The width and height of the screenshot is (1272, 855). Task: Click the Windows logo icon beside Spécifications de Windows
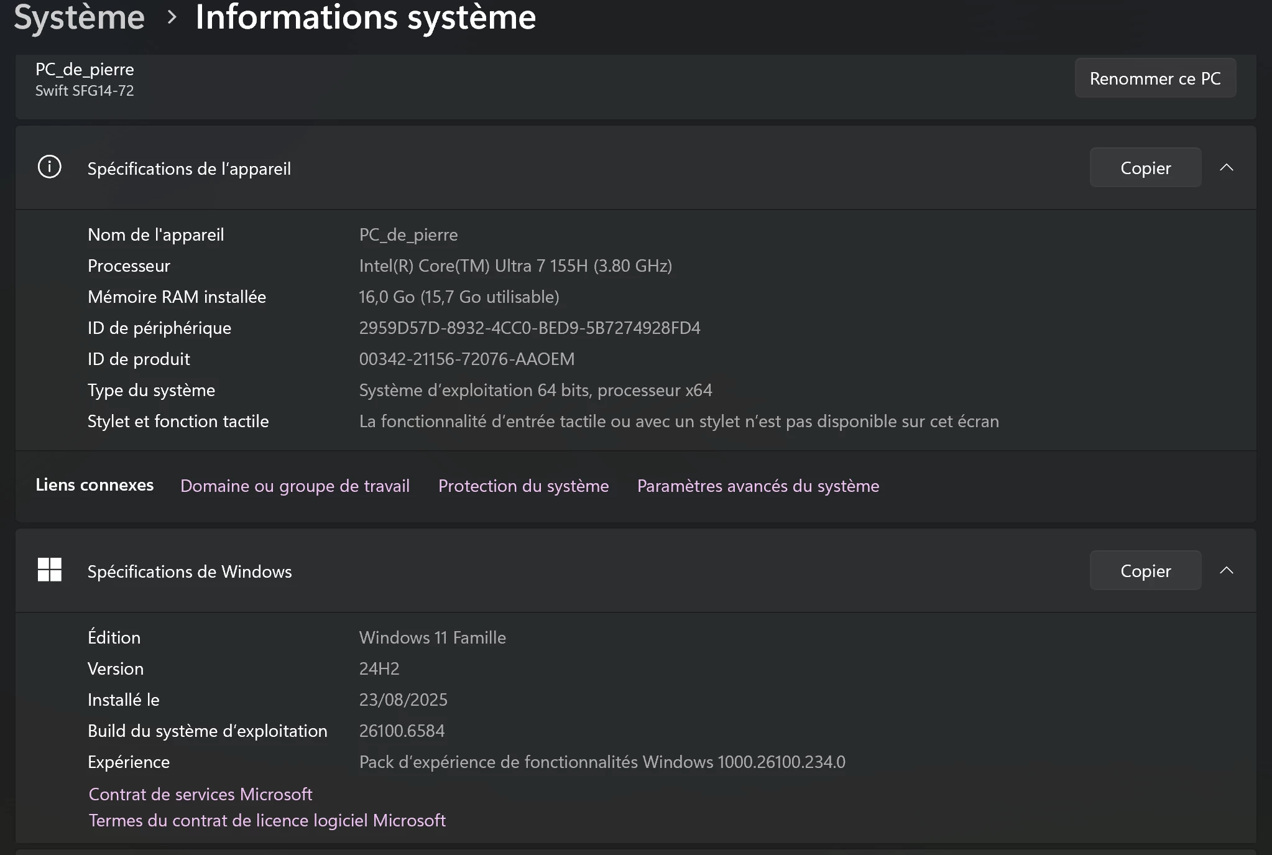[50, 570]
